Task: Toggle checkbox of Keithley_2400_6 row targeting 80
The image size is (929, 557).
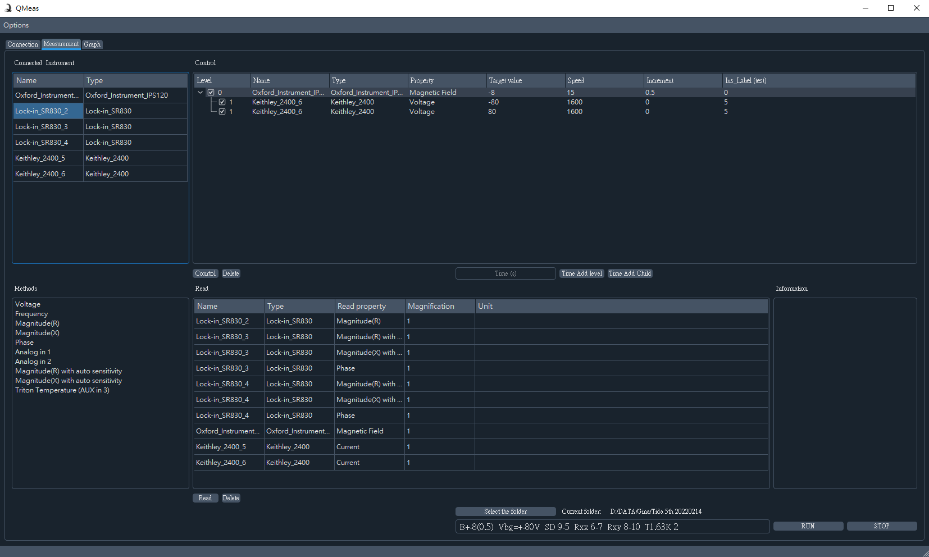Action: [222, 112]
